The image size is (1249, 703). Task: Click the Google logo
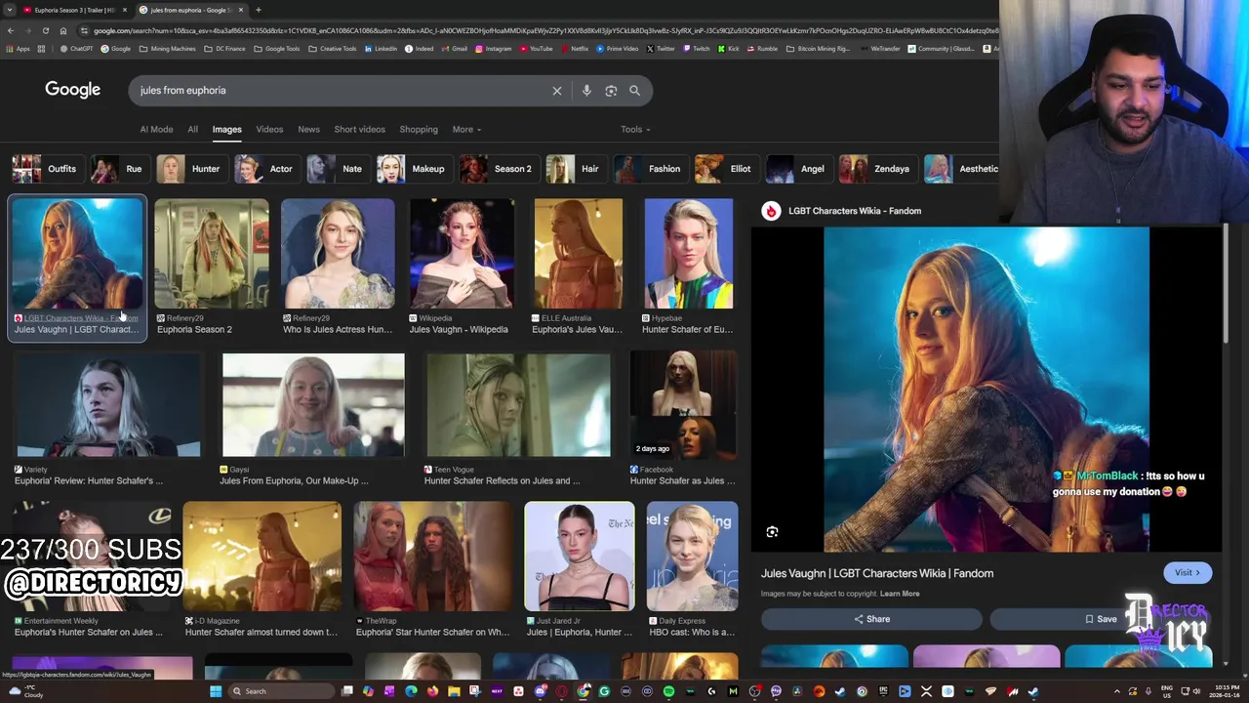[x=72, y=90]
